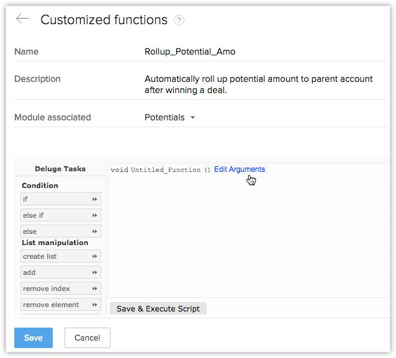
Task: Click into the Description text field
Action: pos(258,84)
